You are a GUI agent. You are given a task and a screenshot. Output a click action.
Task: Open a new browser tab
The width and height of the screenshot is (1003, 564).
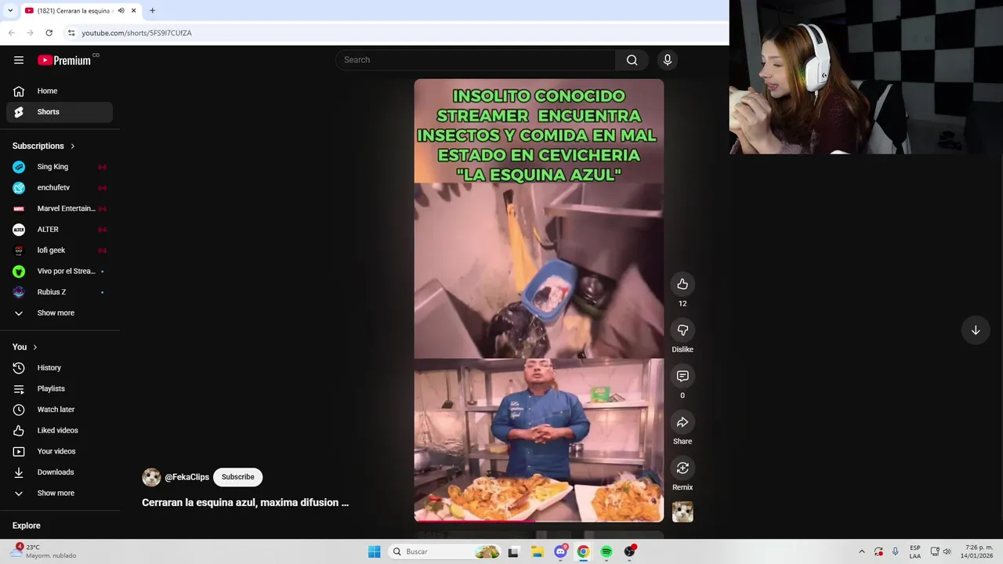(152, 10)
